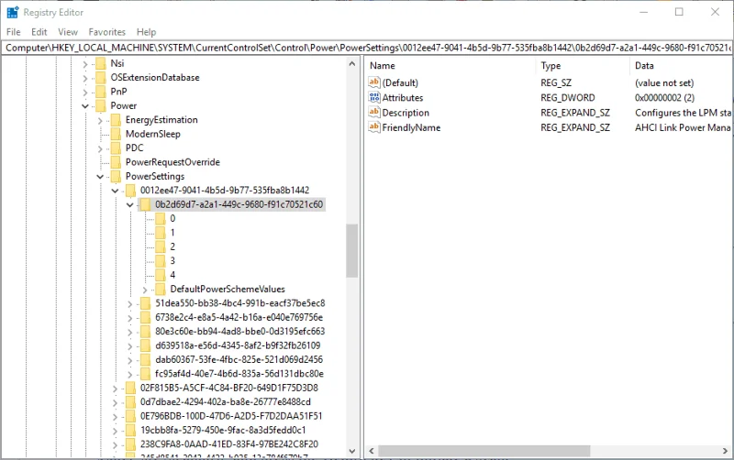Open the Edit menu
The image size is (734, 460).
tap(39, 32)
